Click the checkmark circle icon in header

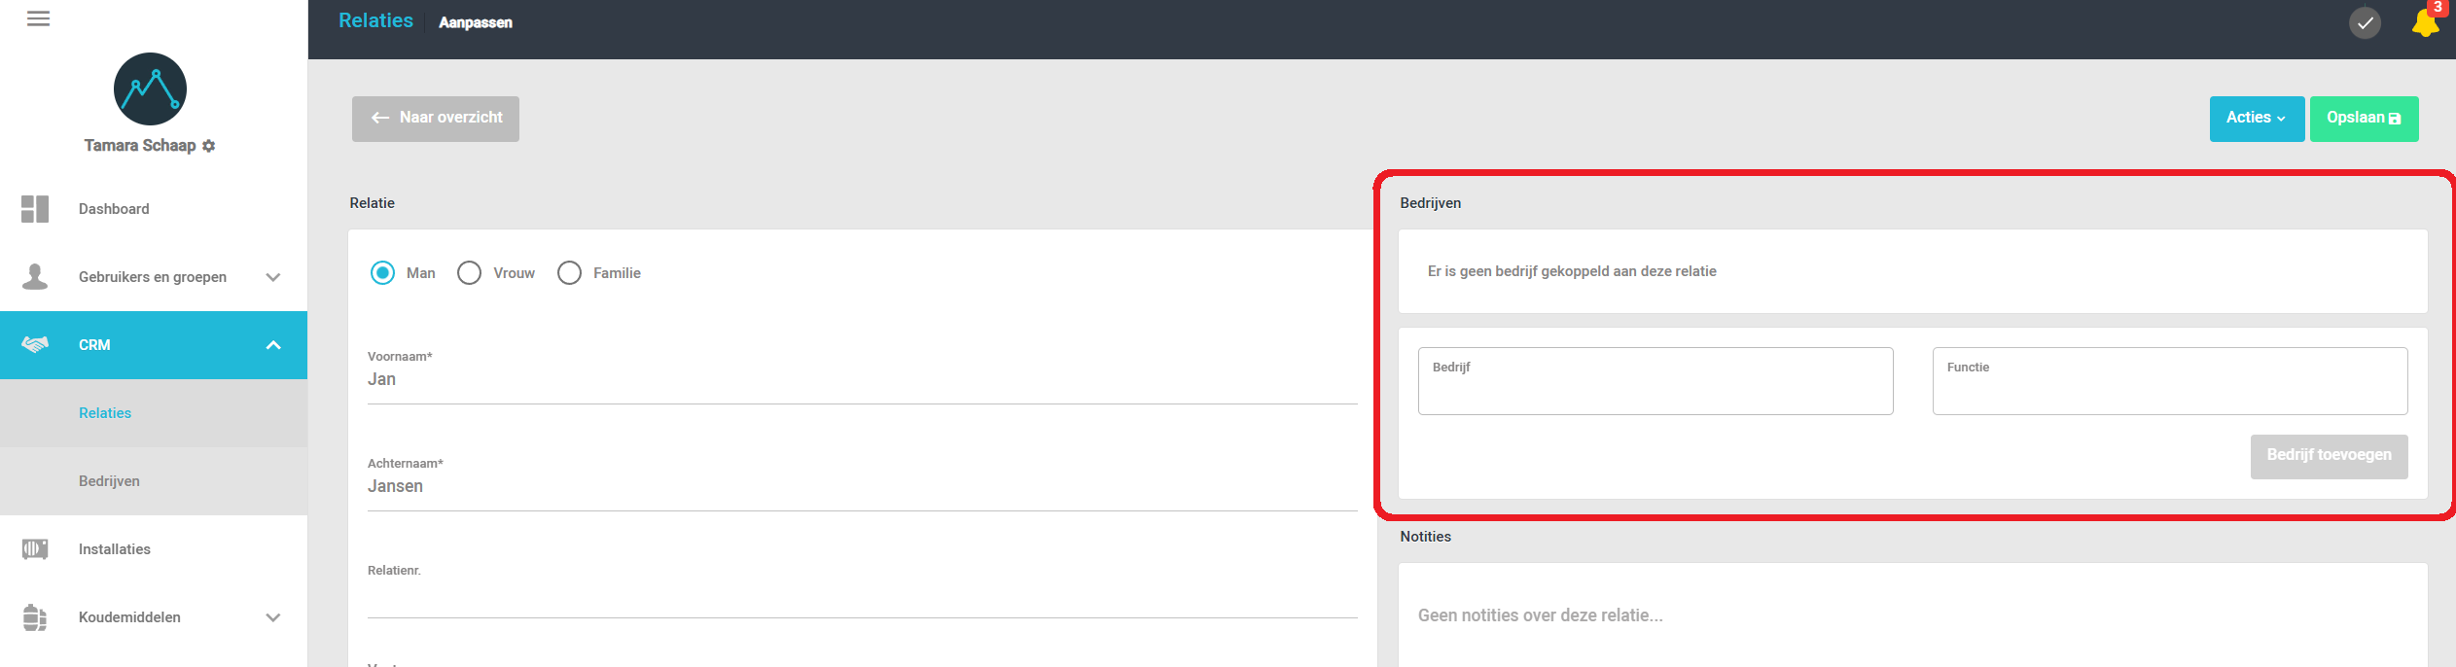(x=2365, y=22)
